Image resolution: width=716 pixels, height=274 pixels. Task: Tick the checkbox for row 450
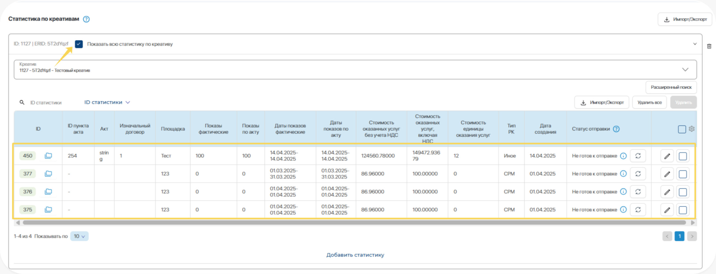point(683,156)
